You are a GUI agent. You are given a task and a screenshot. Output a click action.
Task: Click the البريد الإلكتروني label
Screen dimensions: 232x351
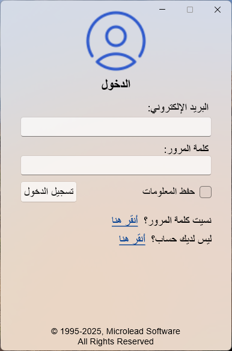[x=179, y=108]
